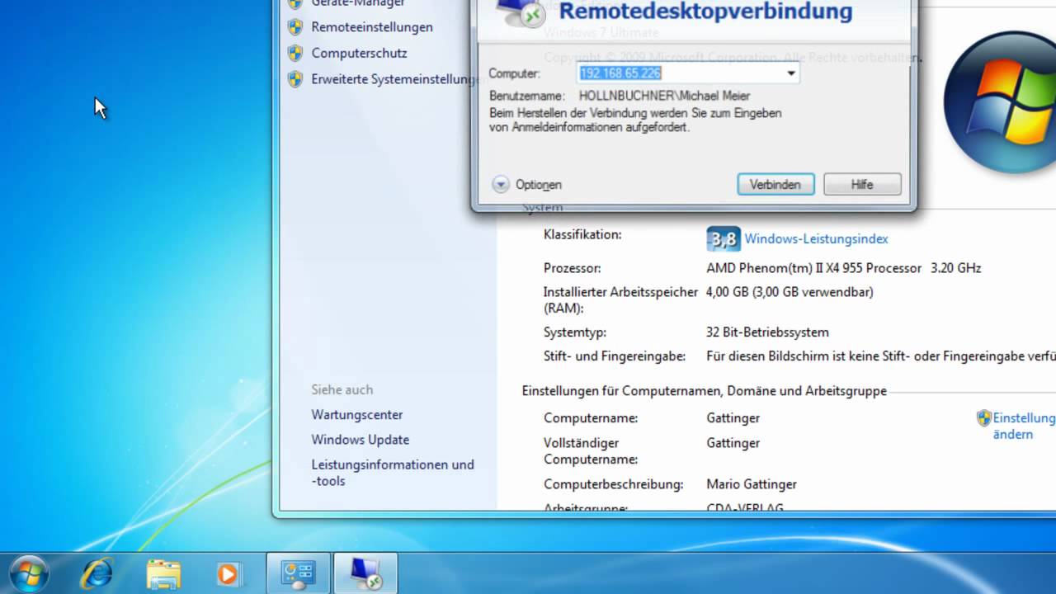
Task: Click the shield icon beside Geräte-Manager
Action: point(295,3)
